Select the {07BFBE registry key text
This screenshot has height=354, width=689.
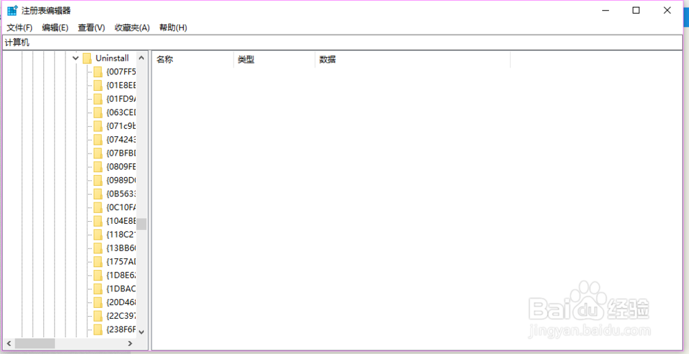point(121,154)
